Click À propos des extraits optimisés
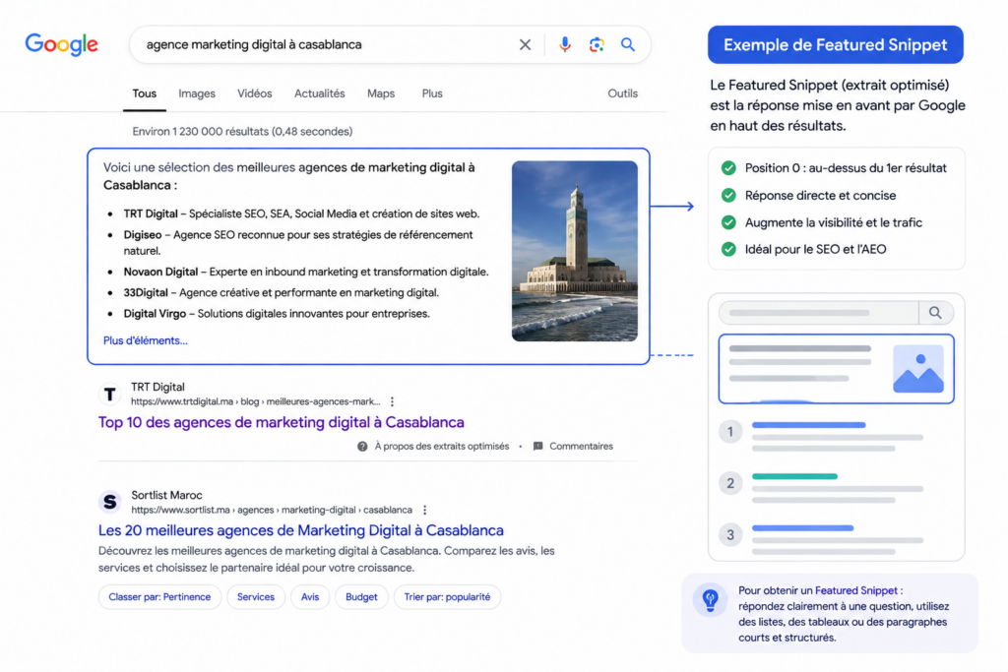Screen dimensions: 1008x672 point(442,446)
